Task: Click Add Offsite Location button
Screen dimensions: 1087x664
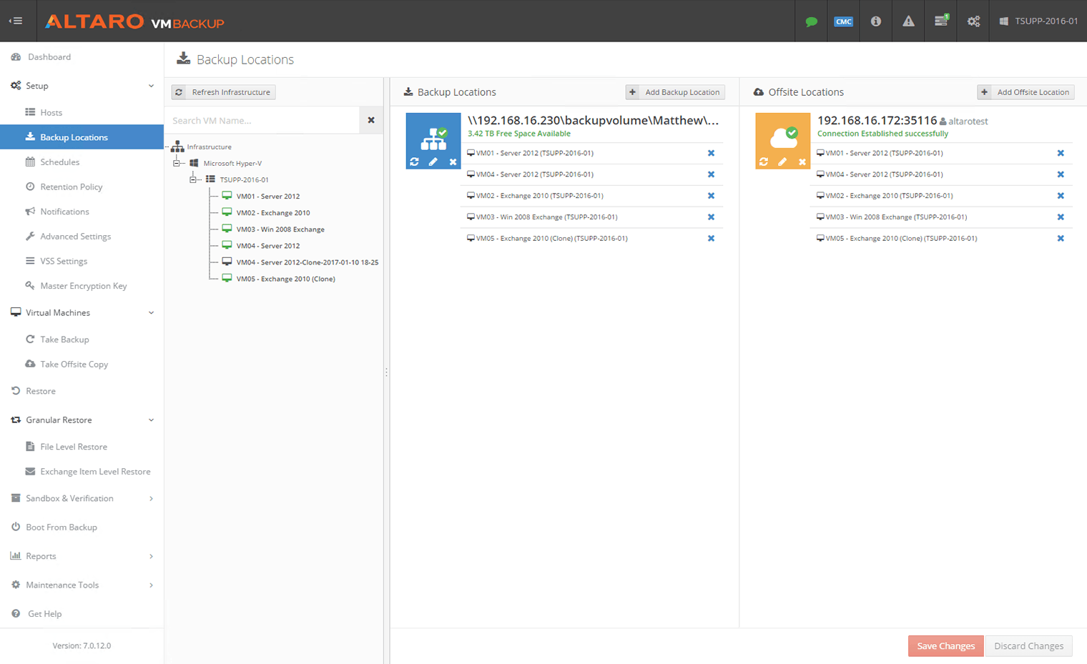Action: 1025,92
